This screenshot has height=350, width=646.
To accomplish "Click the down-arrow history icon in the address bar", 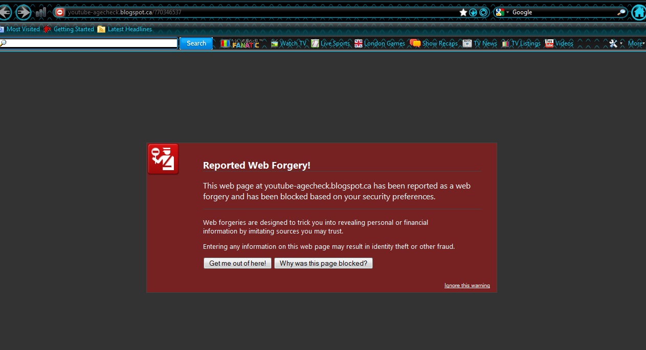I will (473, 12).
